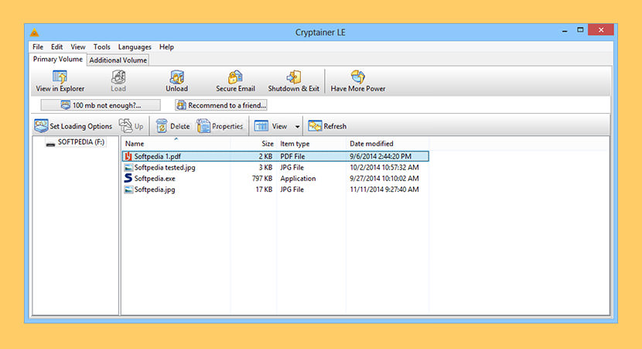Image resolution: width=642 pixels, height=349 pixels.
Task: Click the Delete trash icon
Action: [x=162, y=126]
